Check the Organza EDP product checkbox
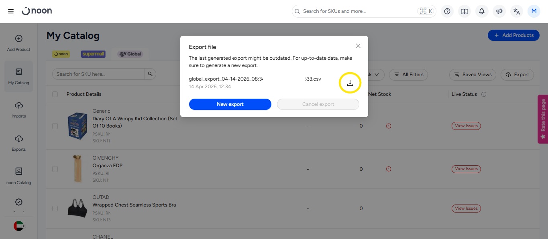This screenshot has width=548, height=239. [x=55, y=169]
